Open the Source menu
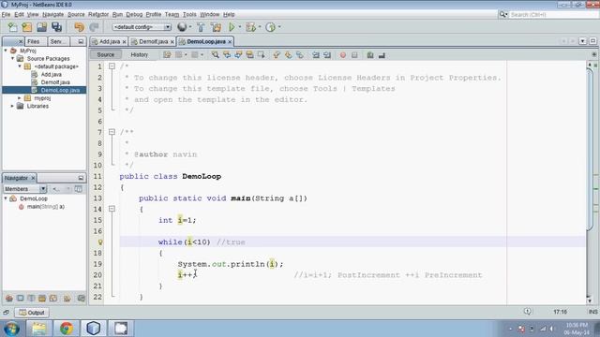The image size is (600, 337). coord(76,15)
